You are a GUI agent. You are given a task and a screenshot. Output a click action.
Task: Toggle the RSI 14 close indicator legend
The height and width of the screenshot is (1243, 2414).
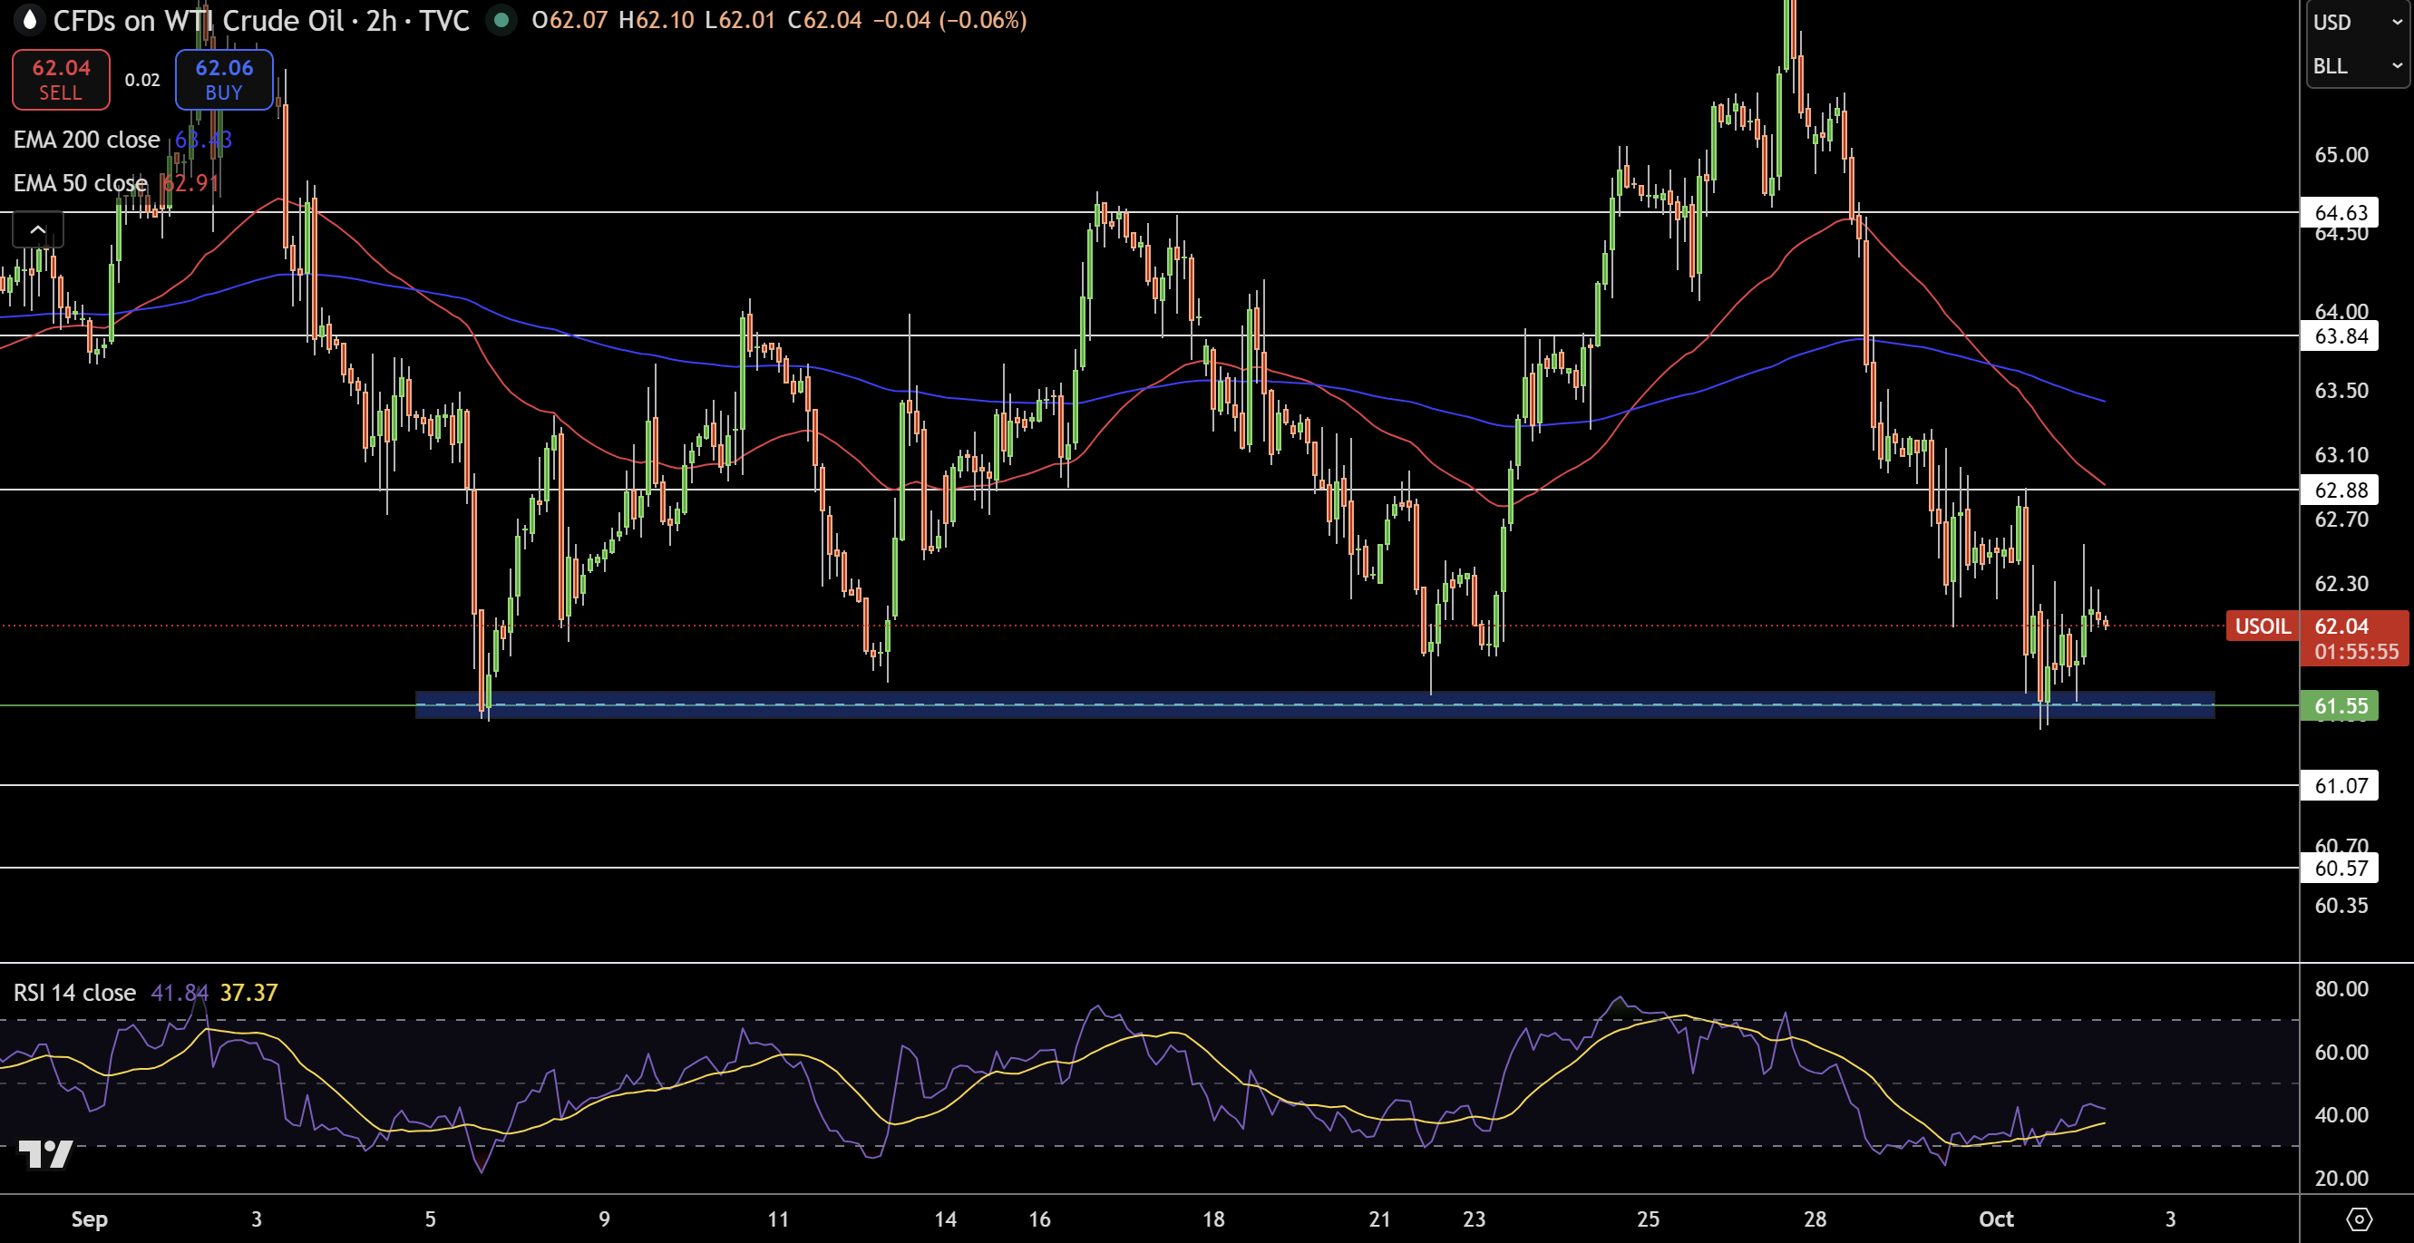(x=75, y=992)
